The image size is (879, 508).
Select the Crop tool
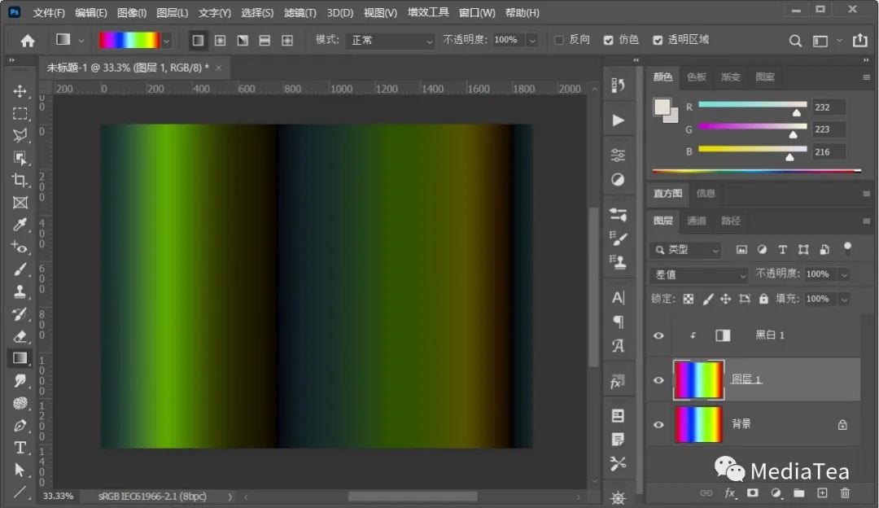click(x=20, y=180)
